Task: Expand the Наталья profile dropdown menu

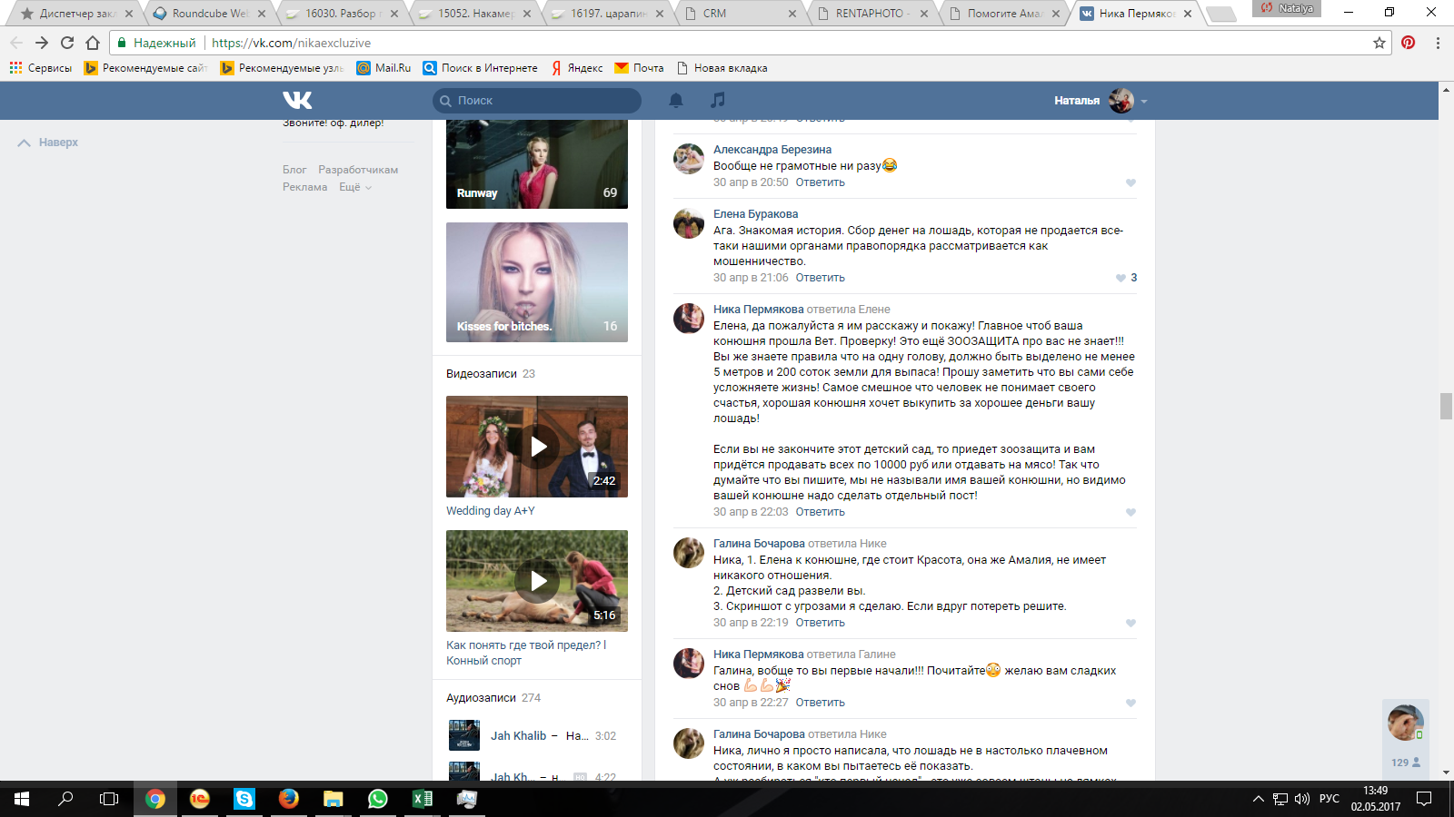Action: coord(1144,101)
